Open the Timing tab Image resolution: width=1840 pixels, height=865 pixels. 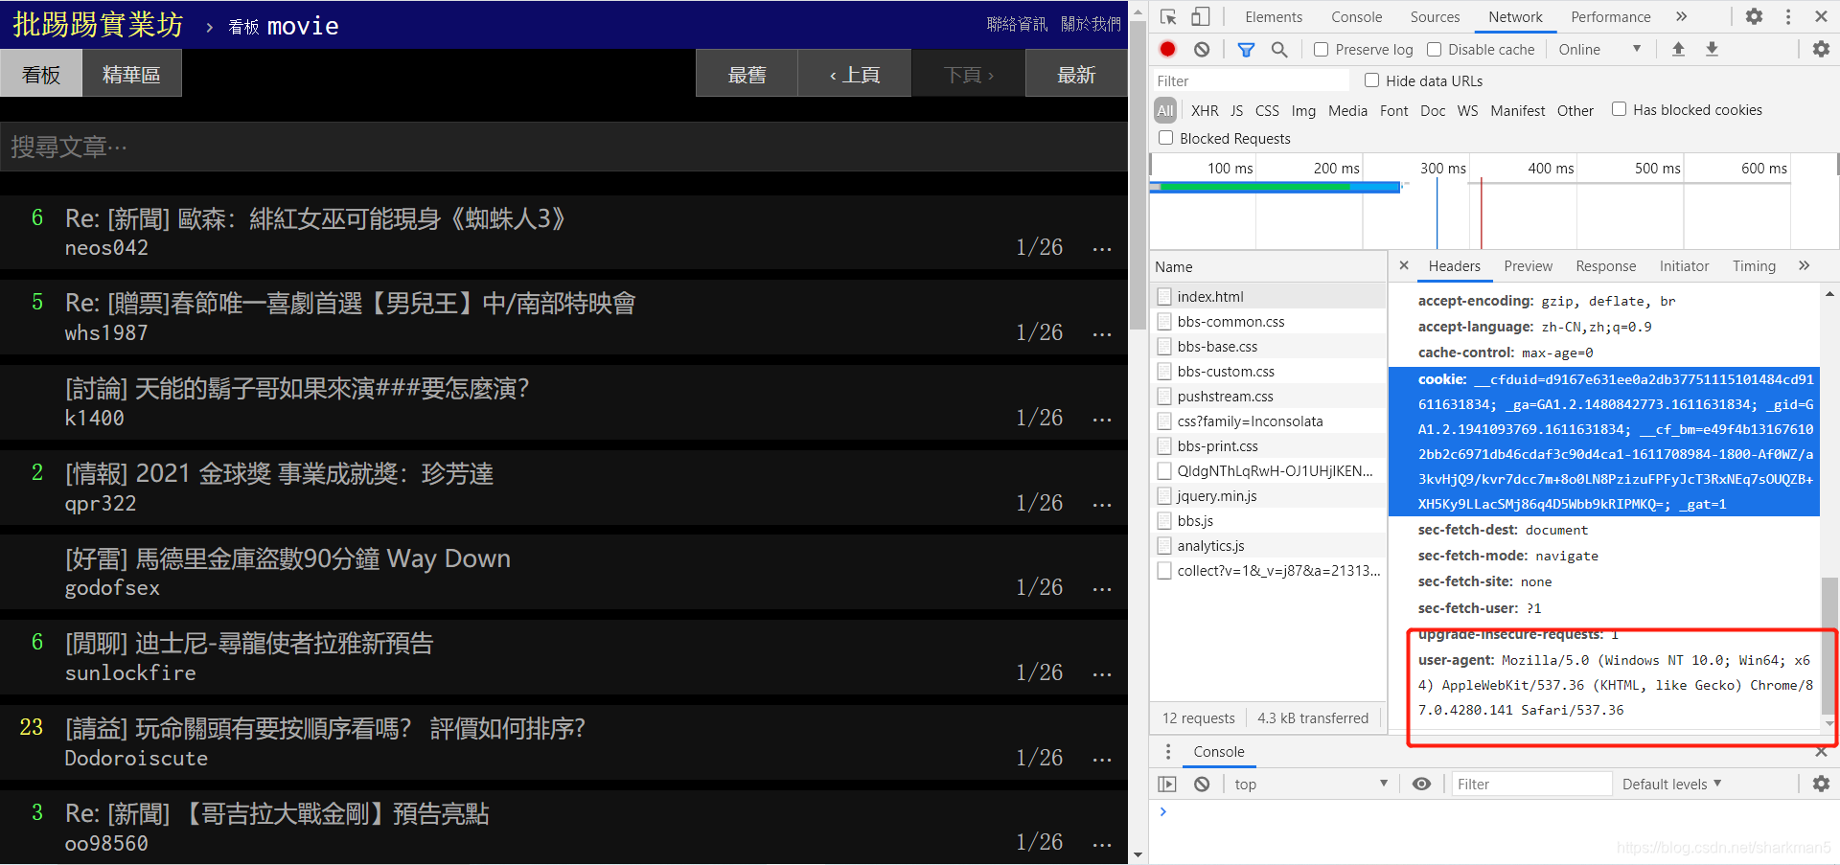click(x=1754, y=265)
